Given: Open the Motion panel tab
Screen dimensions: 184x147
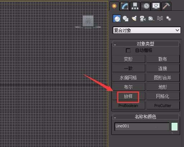Looking at the screenshot, I should pos(145,6).
